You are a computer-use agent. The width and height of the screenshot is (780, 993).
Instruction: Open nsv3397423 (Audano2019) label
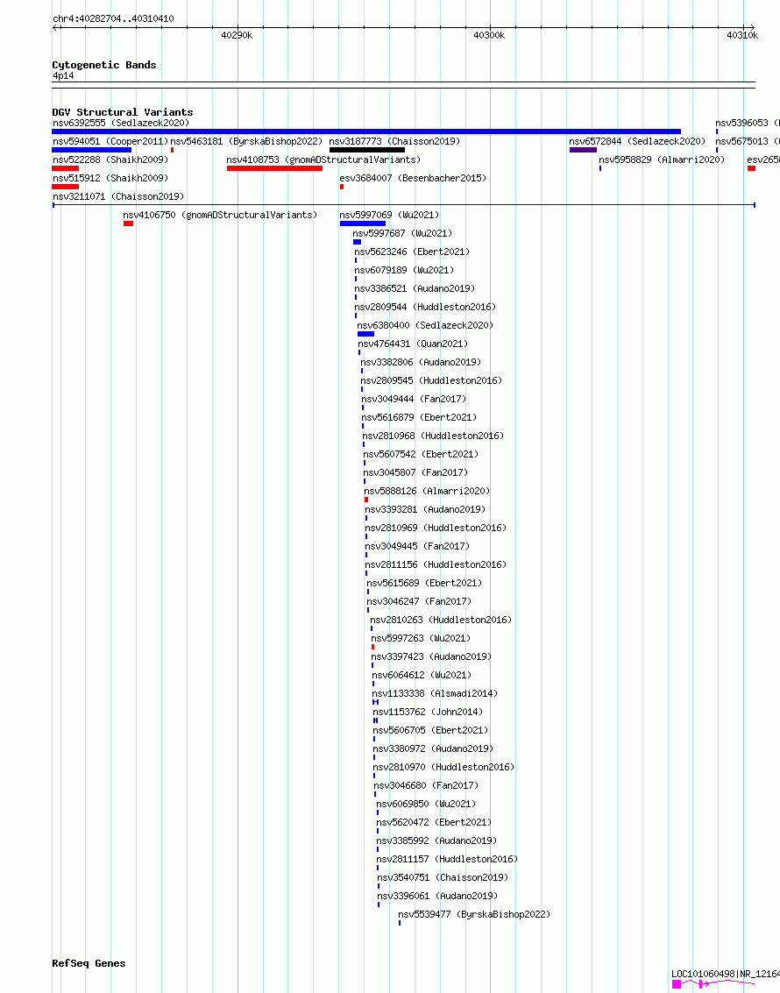[432, 656]
